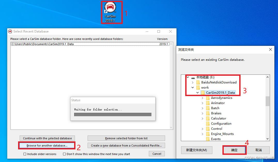The image size is (278, 162).
Task: Click Create a new database from Consolidated Parsfile
Action: coord(126,146)
